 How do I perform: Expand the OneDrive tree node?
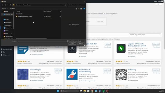pyautogui.click(x=2, y=14)
